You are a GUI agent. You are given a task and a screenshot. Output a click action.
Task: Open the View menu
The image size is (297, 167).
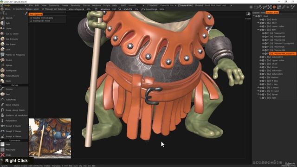(x=44, y=5)
